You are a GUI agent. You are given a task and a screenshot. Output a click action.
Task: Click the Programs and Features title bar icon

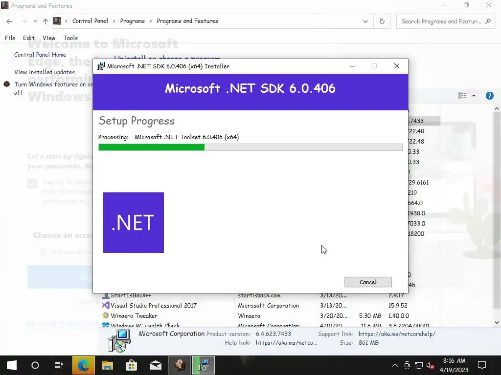click(x=5, y=5)
